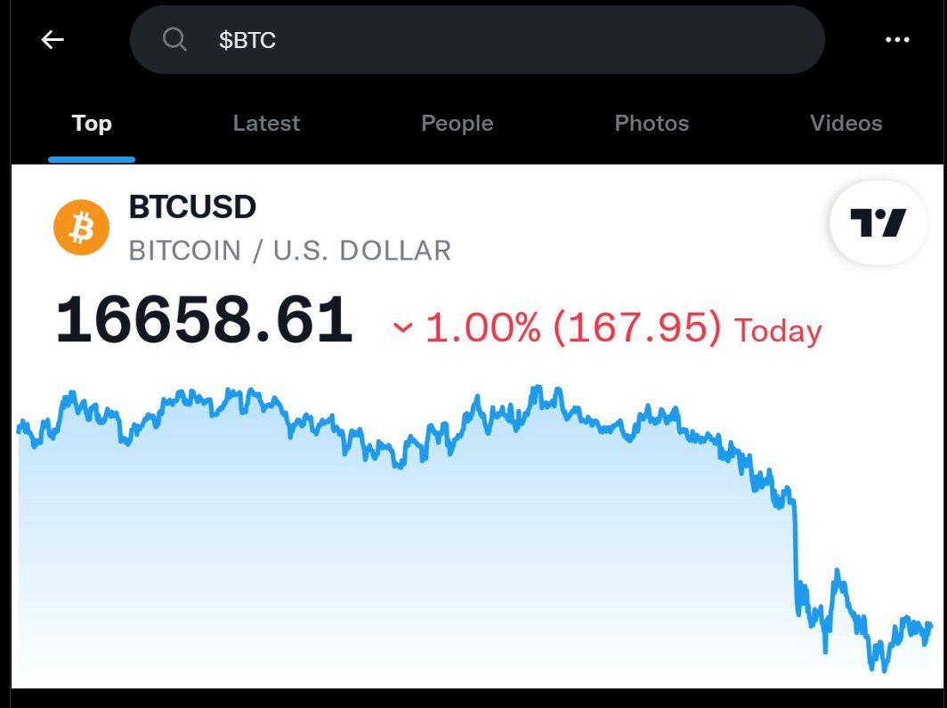Click the lowest point of the chart line
Screen dimensions: 947x708
872,669
